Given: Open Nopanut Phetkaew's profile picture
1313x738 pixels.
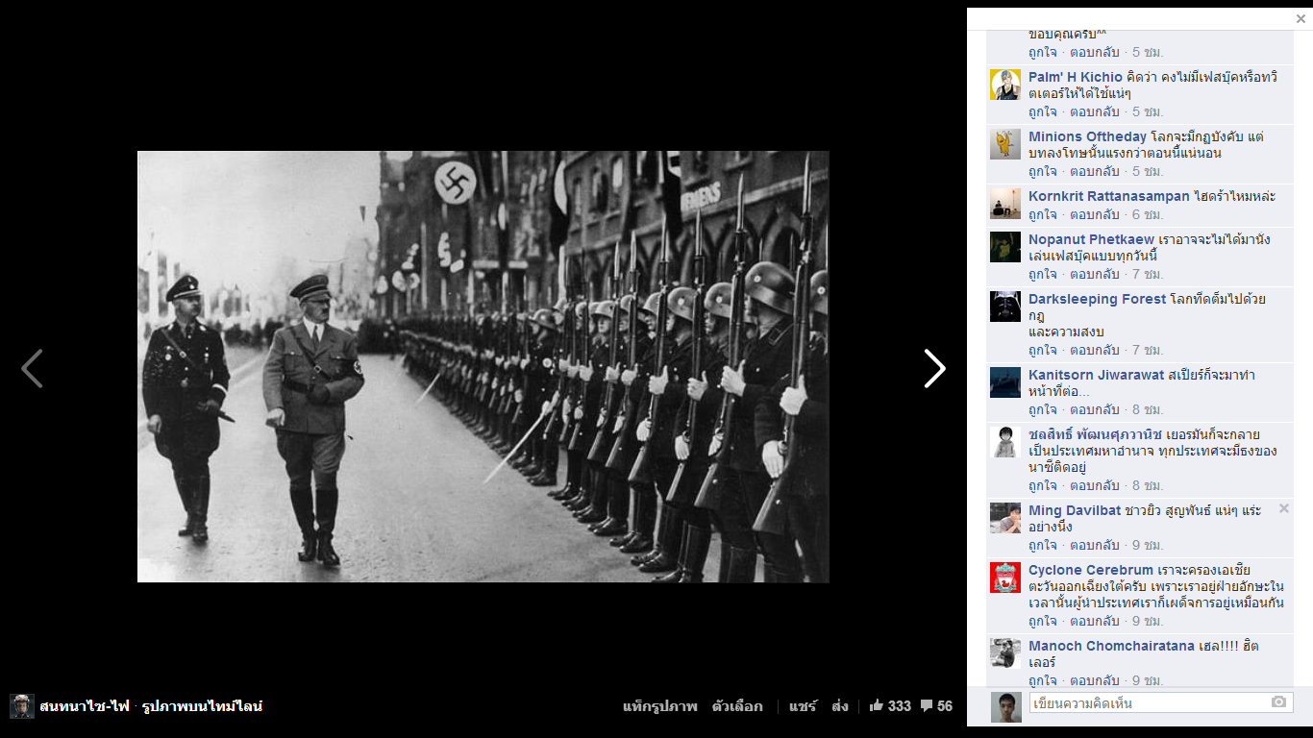Looking at the screenshot, I should 1005,247.
